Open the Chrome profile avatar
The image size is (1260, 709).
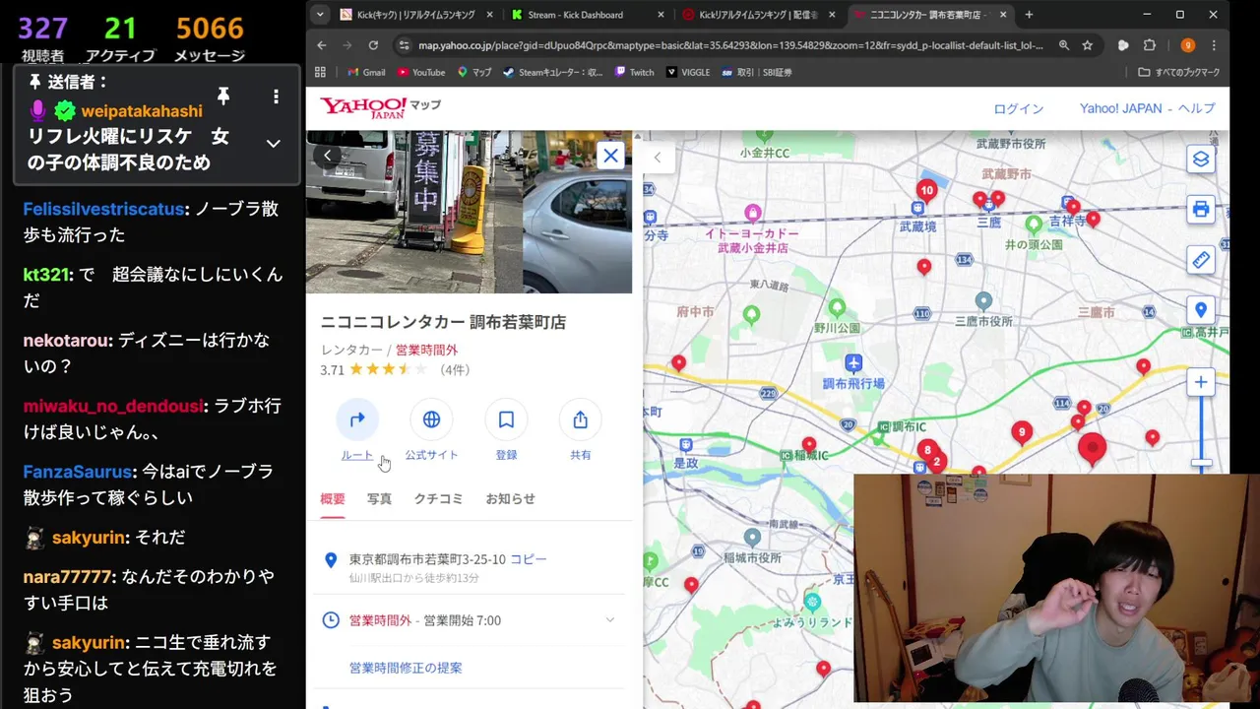click(1187, 45)
